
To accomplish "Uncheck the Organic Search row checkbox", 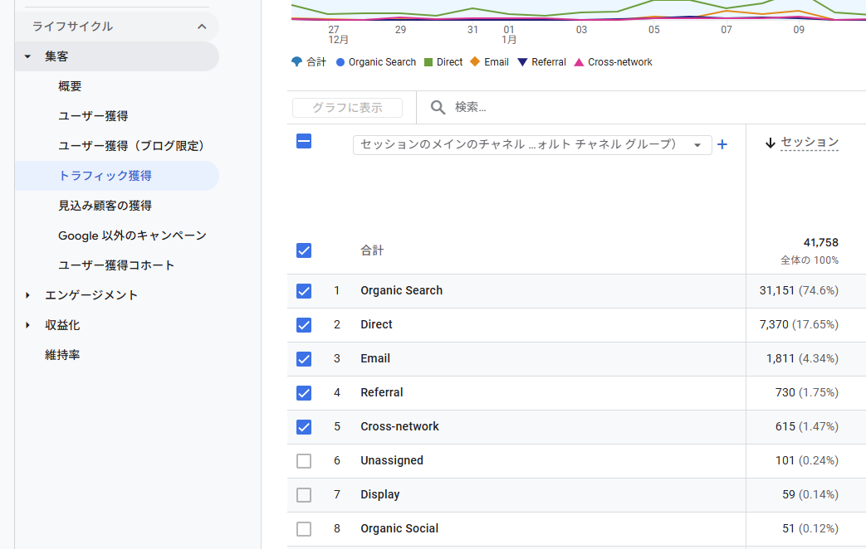I will (x=304, y=291).
